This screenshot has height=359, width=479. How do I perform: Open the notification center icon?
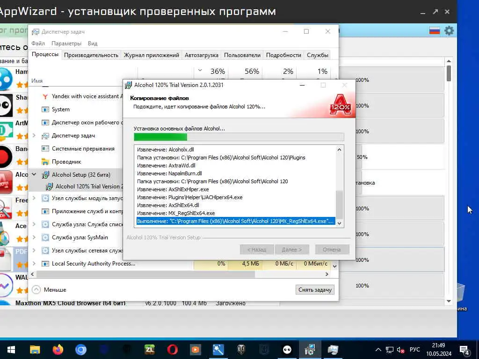[x=464, y=350]
